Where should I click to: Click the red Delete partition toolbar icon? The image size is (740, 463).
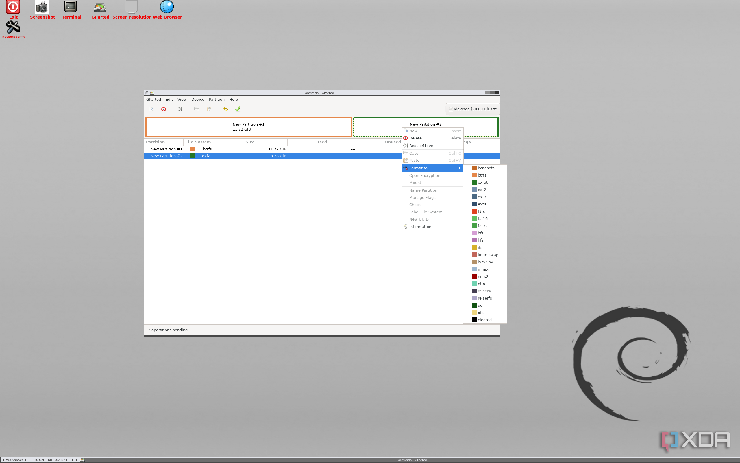coord(164,109)
